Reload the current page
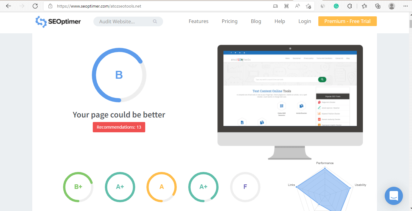The height and width of the screenshot is (211, 412). [x=35, y=6]
